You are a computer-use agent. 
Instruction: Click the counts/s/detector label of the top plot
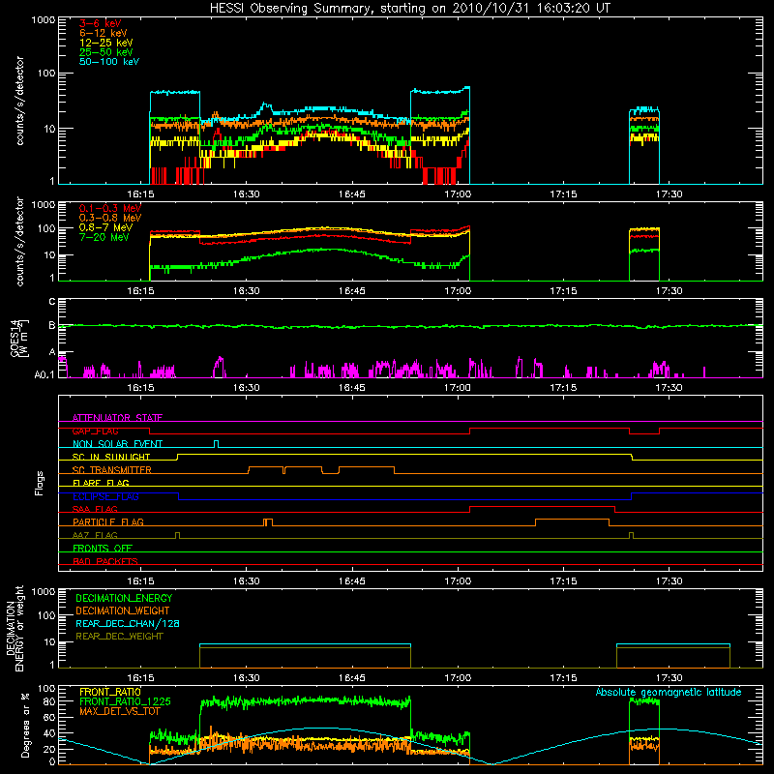coord(19,101)
